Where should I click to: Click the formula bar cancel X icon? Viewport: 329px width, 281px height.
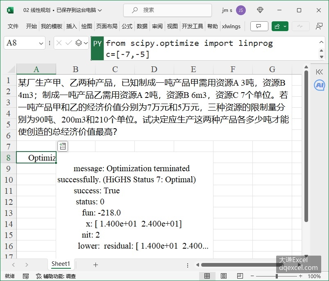(x=59, y=43)
